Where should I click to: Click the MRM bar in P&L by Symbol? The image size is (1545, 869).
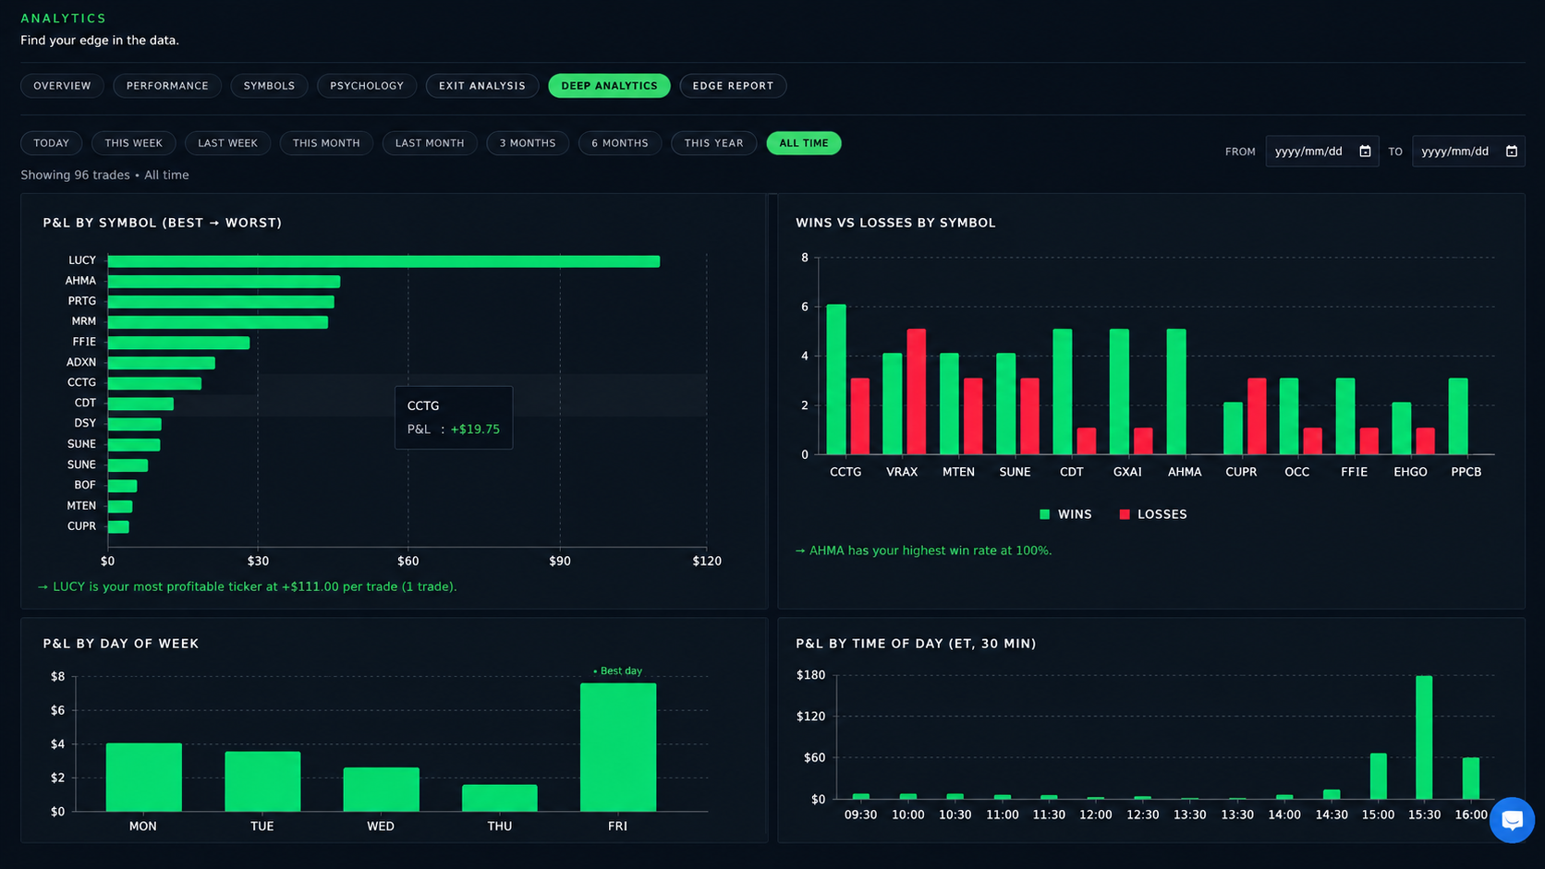click(218, 322)
